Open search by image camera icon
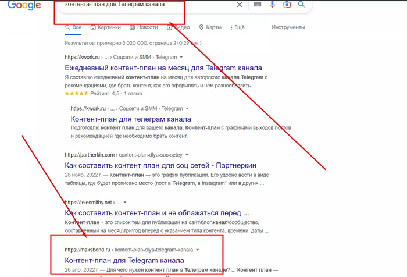Screen dimensions: 407x277 click(287, 5)
